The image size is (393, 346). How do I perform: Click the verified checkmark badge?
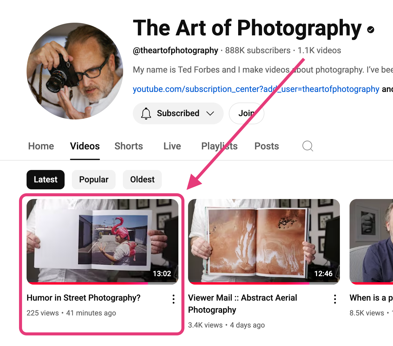click(x=371, y=29)
